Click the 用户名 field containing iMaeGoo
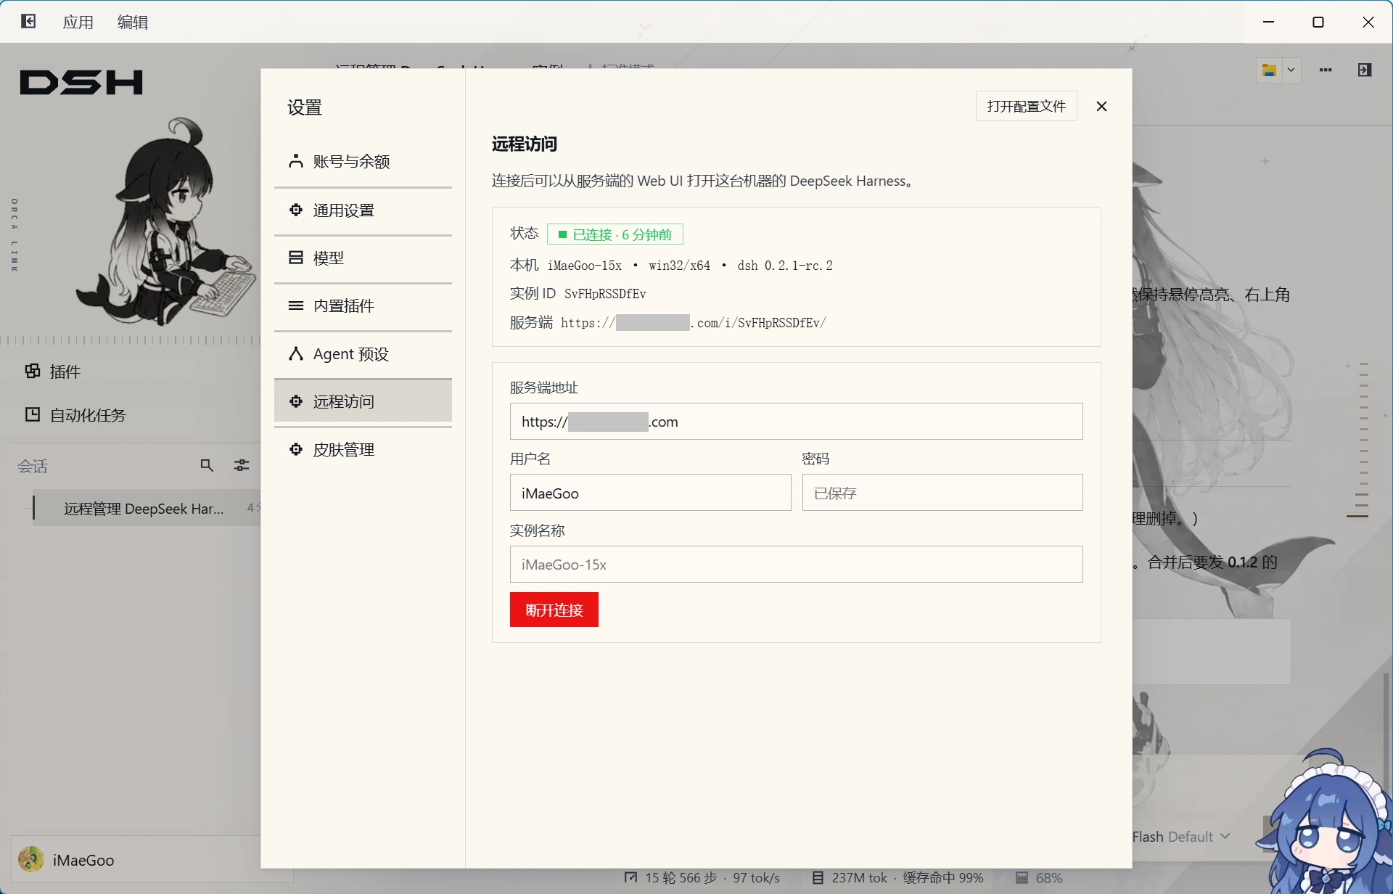Viewport: 1393px width, 894px height. [650, 493]
